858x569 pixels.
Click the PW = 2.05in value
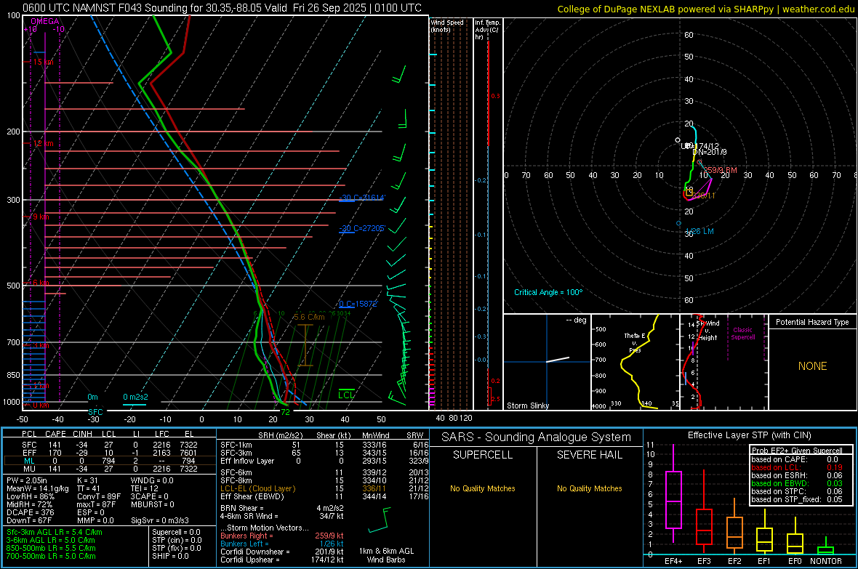coord(27,480)
